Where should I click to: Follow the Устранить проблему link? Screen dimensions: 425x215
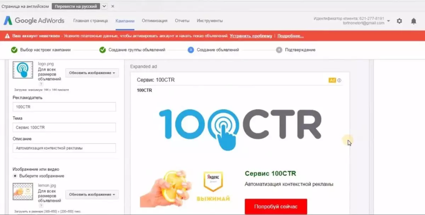251,36
